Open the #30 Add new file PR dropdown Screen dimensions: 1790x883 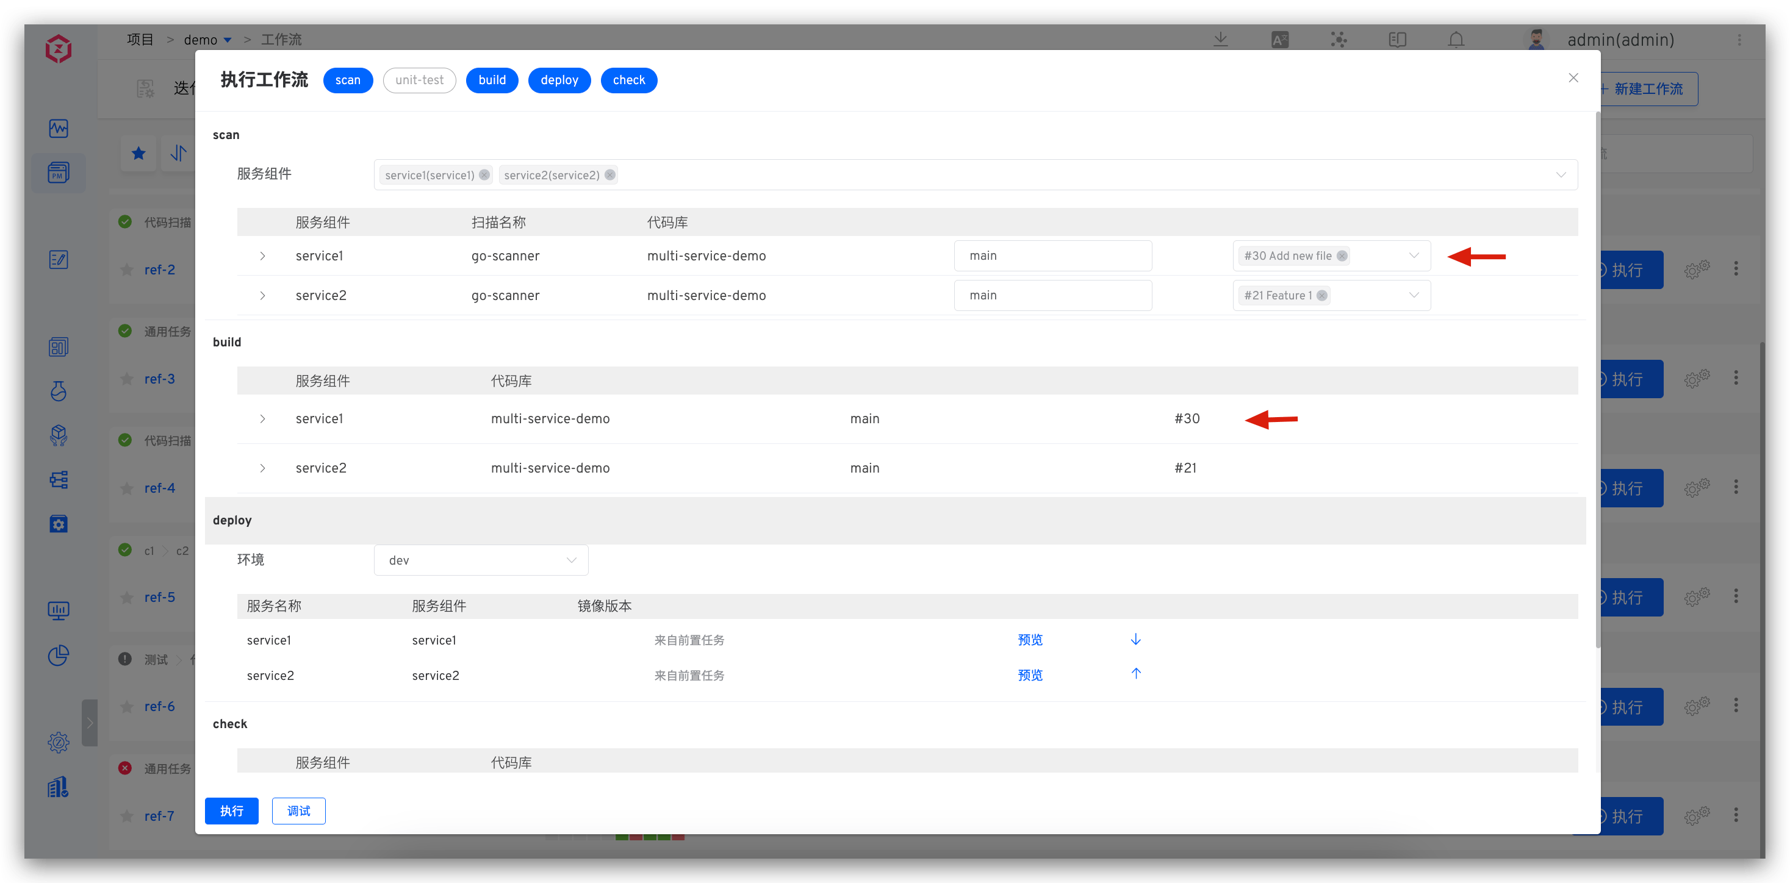[1331, 256]
